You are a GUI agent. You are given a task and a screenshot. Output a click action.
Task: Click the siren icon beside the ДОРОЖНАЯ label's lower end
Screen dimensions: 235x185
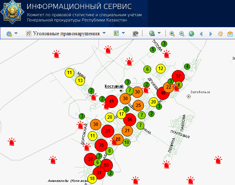(x=86, y=147)
